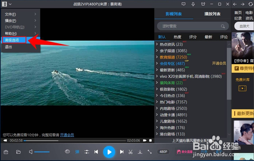This screenshot has height=161, width=254.
Task: Choose 退出 from the menu
Action: 20,47
